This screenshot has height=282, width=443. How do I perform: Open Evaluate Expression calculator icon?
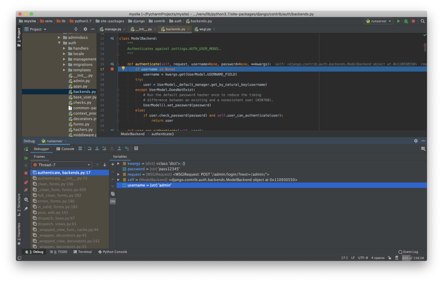click(136, 149)
